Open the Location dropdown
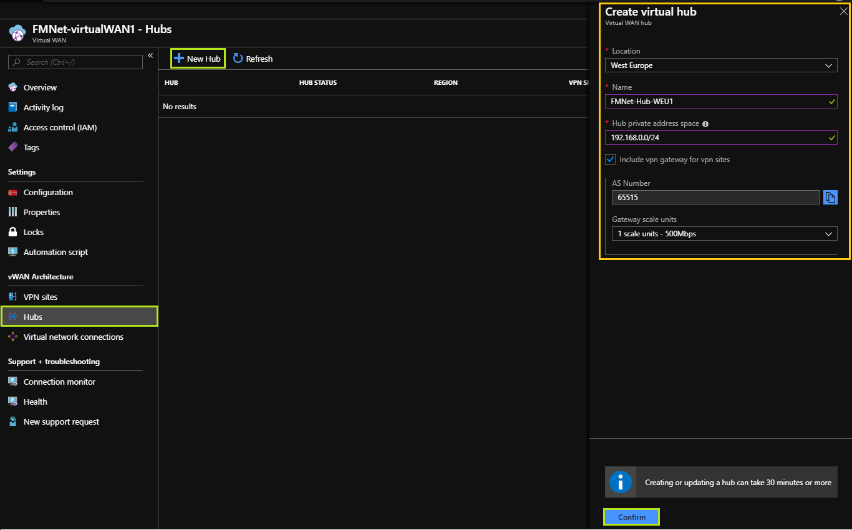The image size is (852, 530). tap(721, 65)
